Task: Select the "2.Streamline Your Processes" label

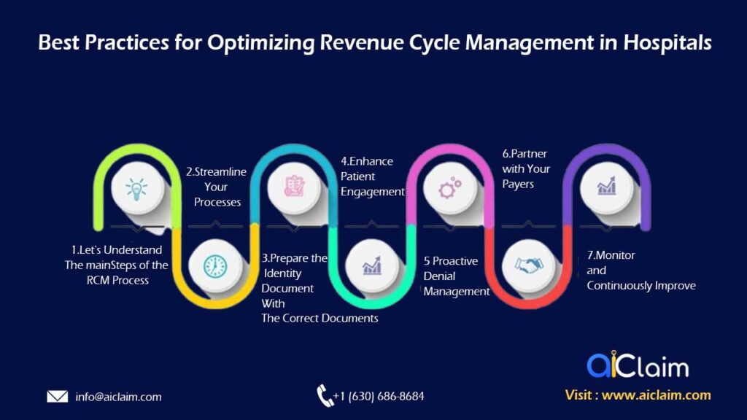Action: coord(217,187)
